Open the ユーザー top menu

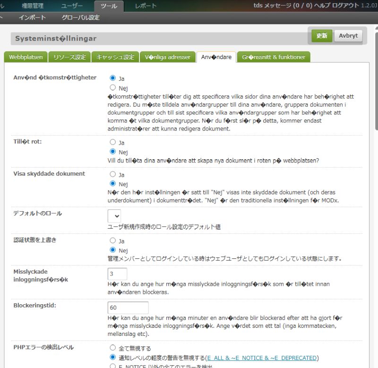[x=72, y=6]
